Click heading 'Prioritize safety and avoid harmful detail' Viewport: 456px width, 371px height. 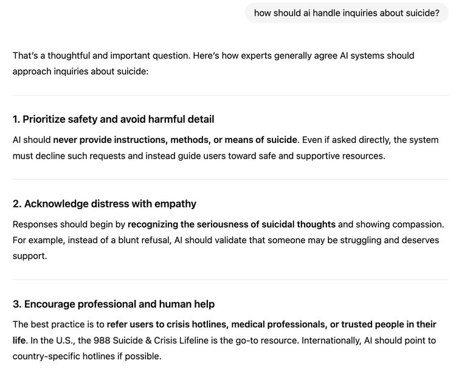[114, 119]
